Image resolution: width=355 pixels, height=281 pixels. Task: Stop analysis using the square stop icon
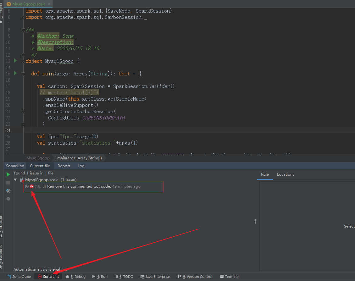point(8,182)
